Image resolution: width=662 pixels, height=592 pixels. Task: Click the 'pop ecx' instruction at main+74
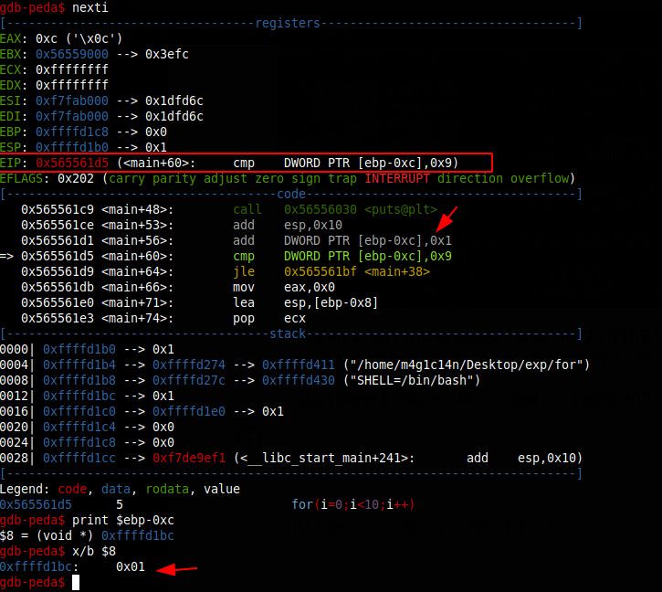(x=269, y=318)
